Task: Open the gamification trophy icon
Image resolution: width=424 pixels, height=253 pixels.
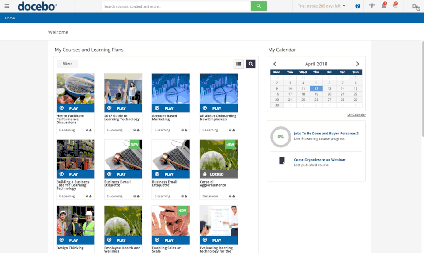Action: point(372,6)
